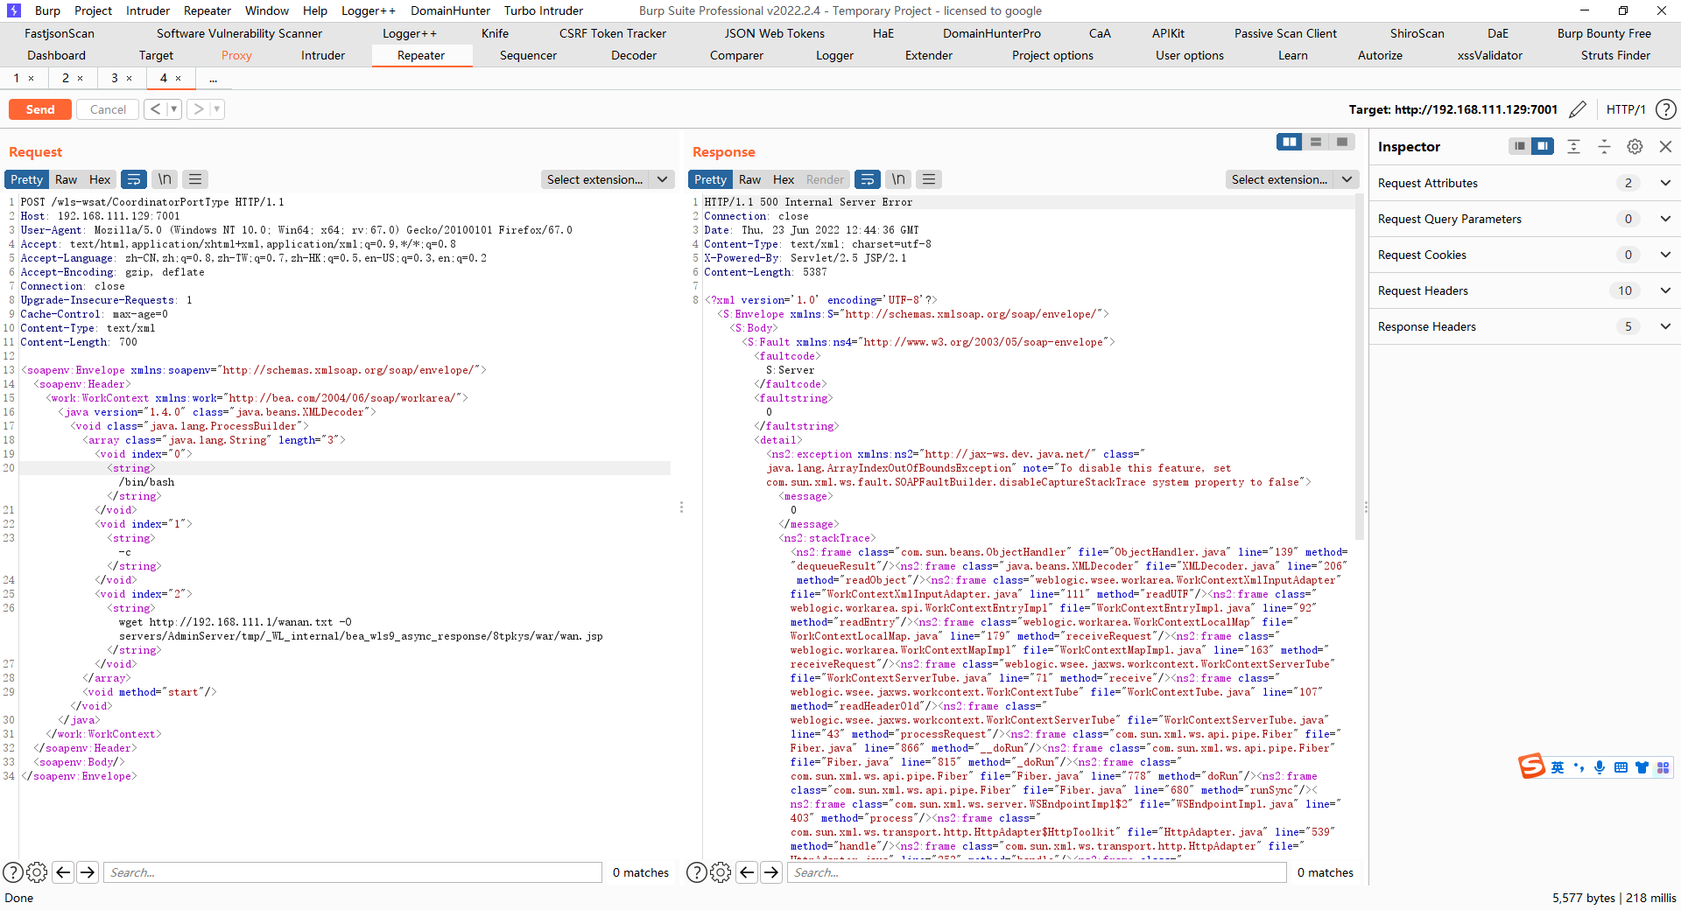Viewport: 1681px width, 910px height.
Task: Toggle show non-printable chars in Request pane
Action: (x=165, y=179)
